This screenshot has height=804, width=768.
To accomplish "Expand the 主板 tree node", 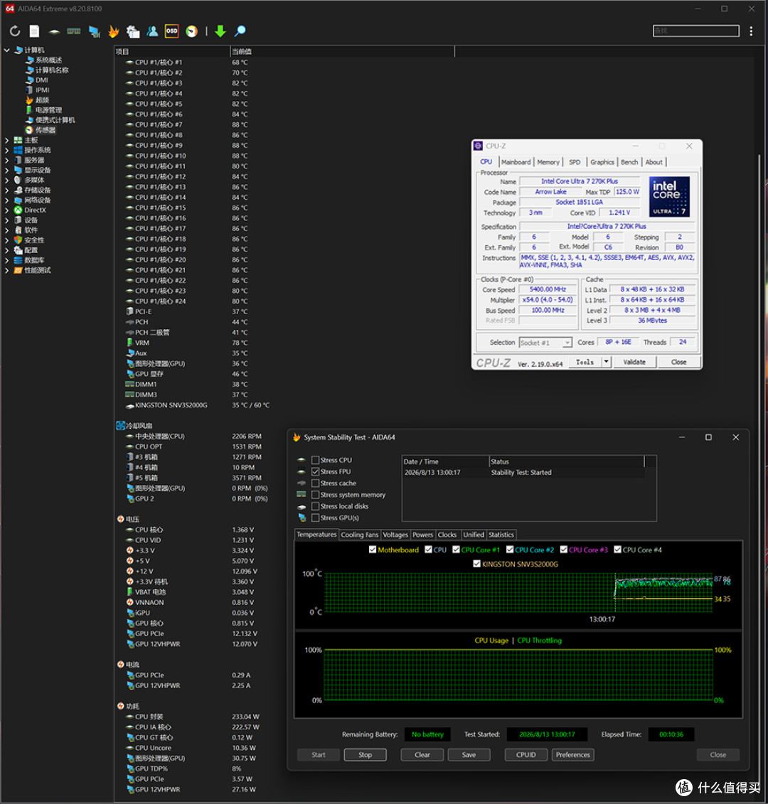I will pyautogui.click(x=6, y=140).
